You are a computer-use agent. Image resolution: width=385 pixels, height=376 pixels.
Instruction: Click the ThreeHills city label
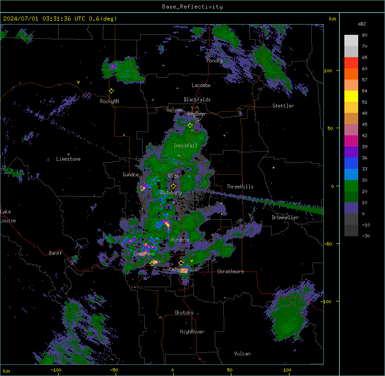pos(240,187)
